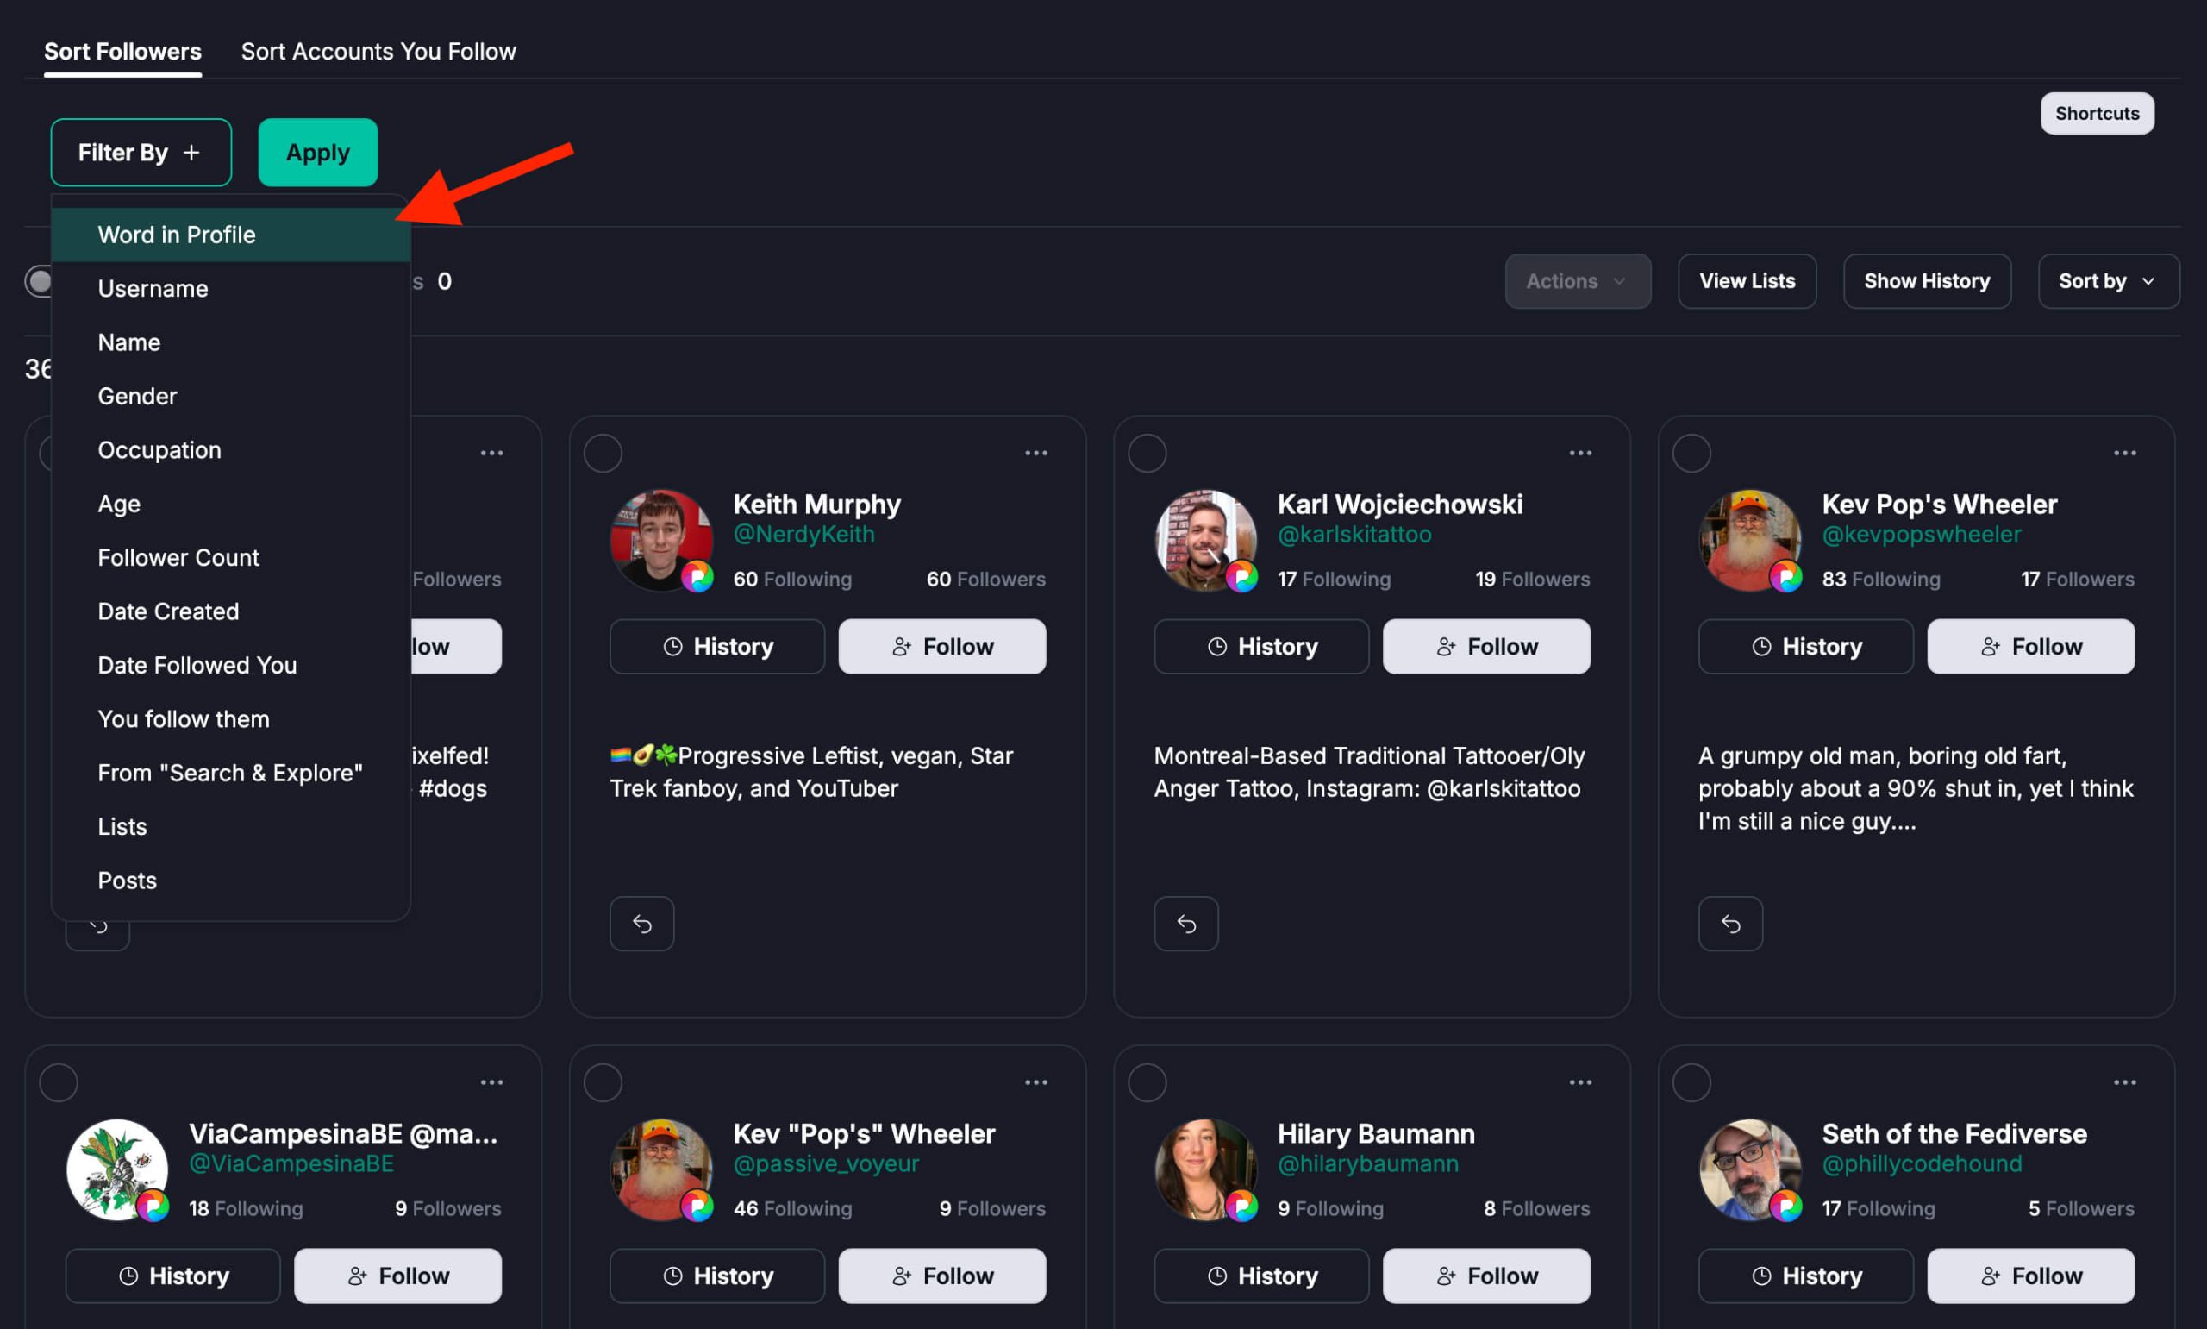Select Keith Murphy's card checkbox
Screen dimensions: 2207x1329
click(603, 453)
